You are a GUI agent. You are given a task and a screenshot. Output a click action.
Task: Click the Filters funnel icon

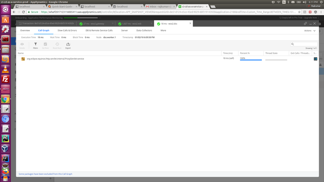pyautogui.click(x=35, y=44)
